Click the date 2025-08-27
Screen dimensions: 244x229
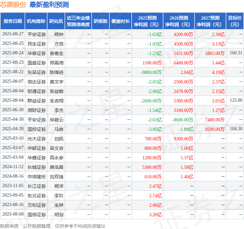tap(13, 34)
